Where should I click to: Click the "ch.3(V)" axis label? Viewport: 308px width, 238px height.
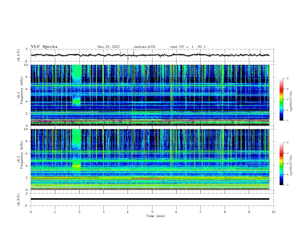(x=19, y=199)
